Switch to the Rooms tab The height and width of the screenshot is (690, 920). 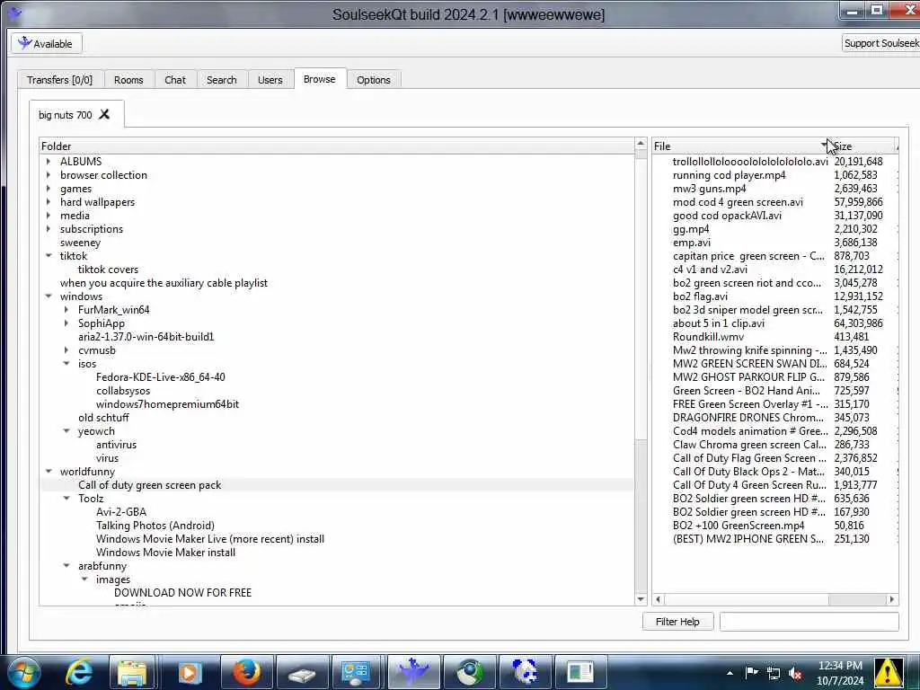[128, 80]
